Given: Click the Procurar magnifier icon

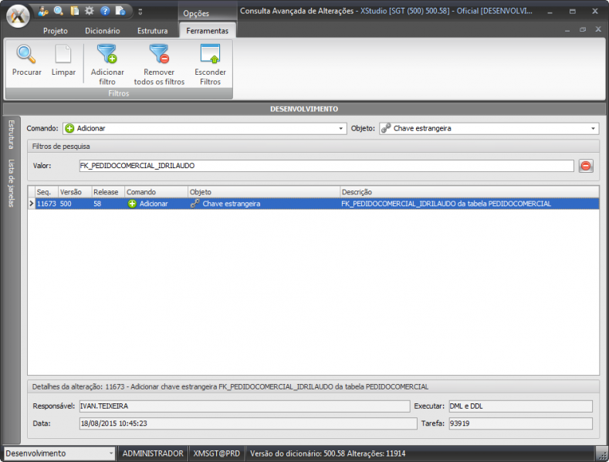Looking at the screenshot, I should click(x=26, y=56).
